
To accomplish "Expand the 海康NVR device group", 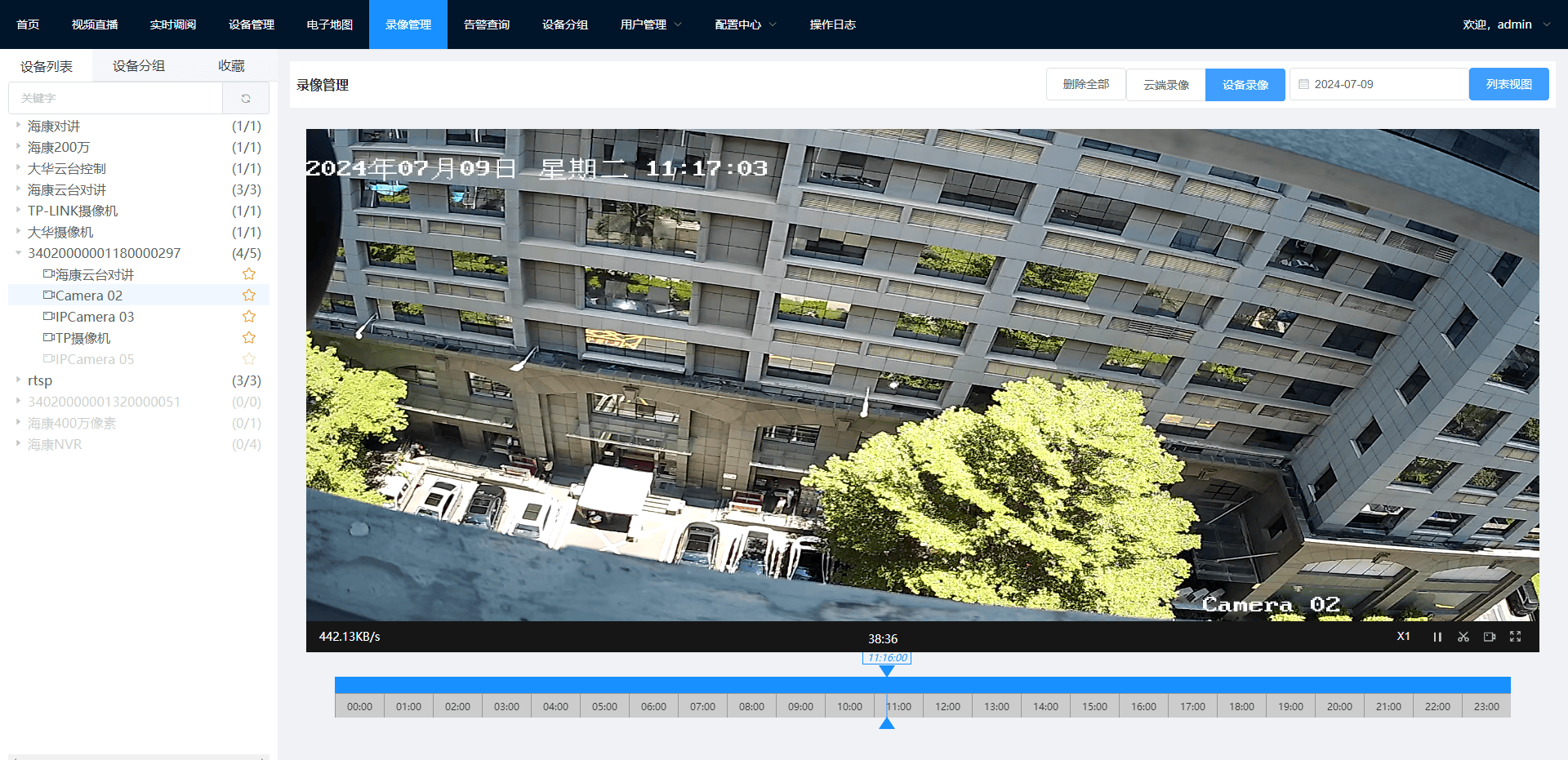I will pyautogui.click(x=18, y=443).
